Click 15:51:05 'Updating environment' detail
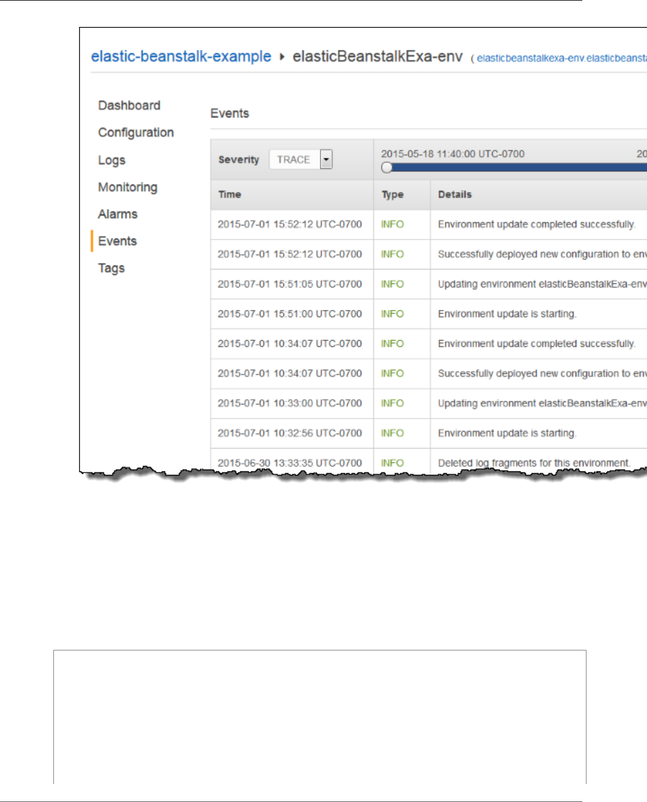 (542, 284)
